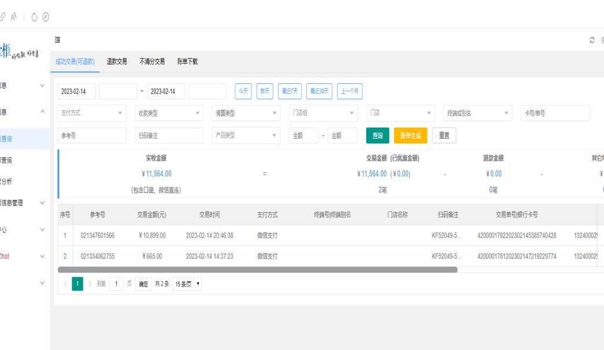Click the previous page left chevron
The width and height of the screenshot is (604, 350).
point(64,284)
